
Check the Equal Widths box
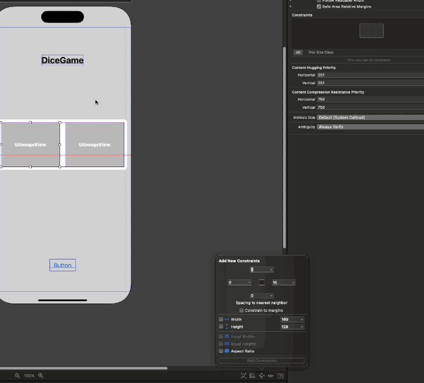[221, 337]
